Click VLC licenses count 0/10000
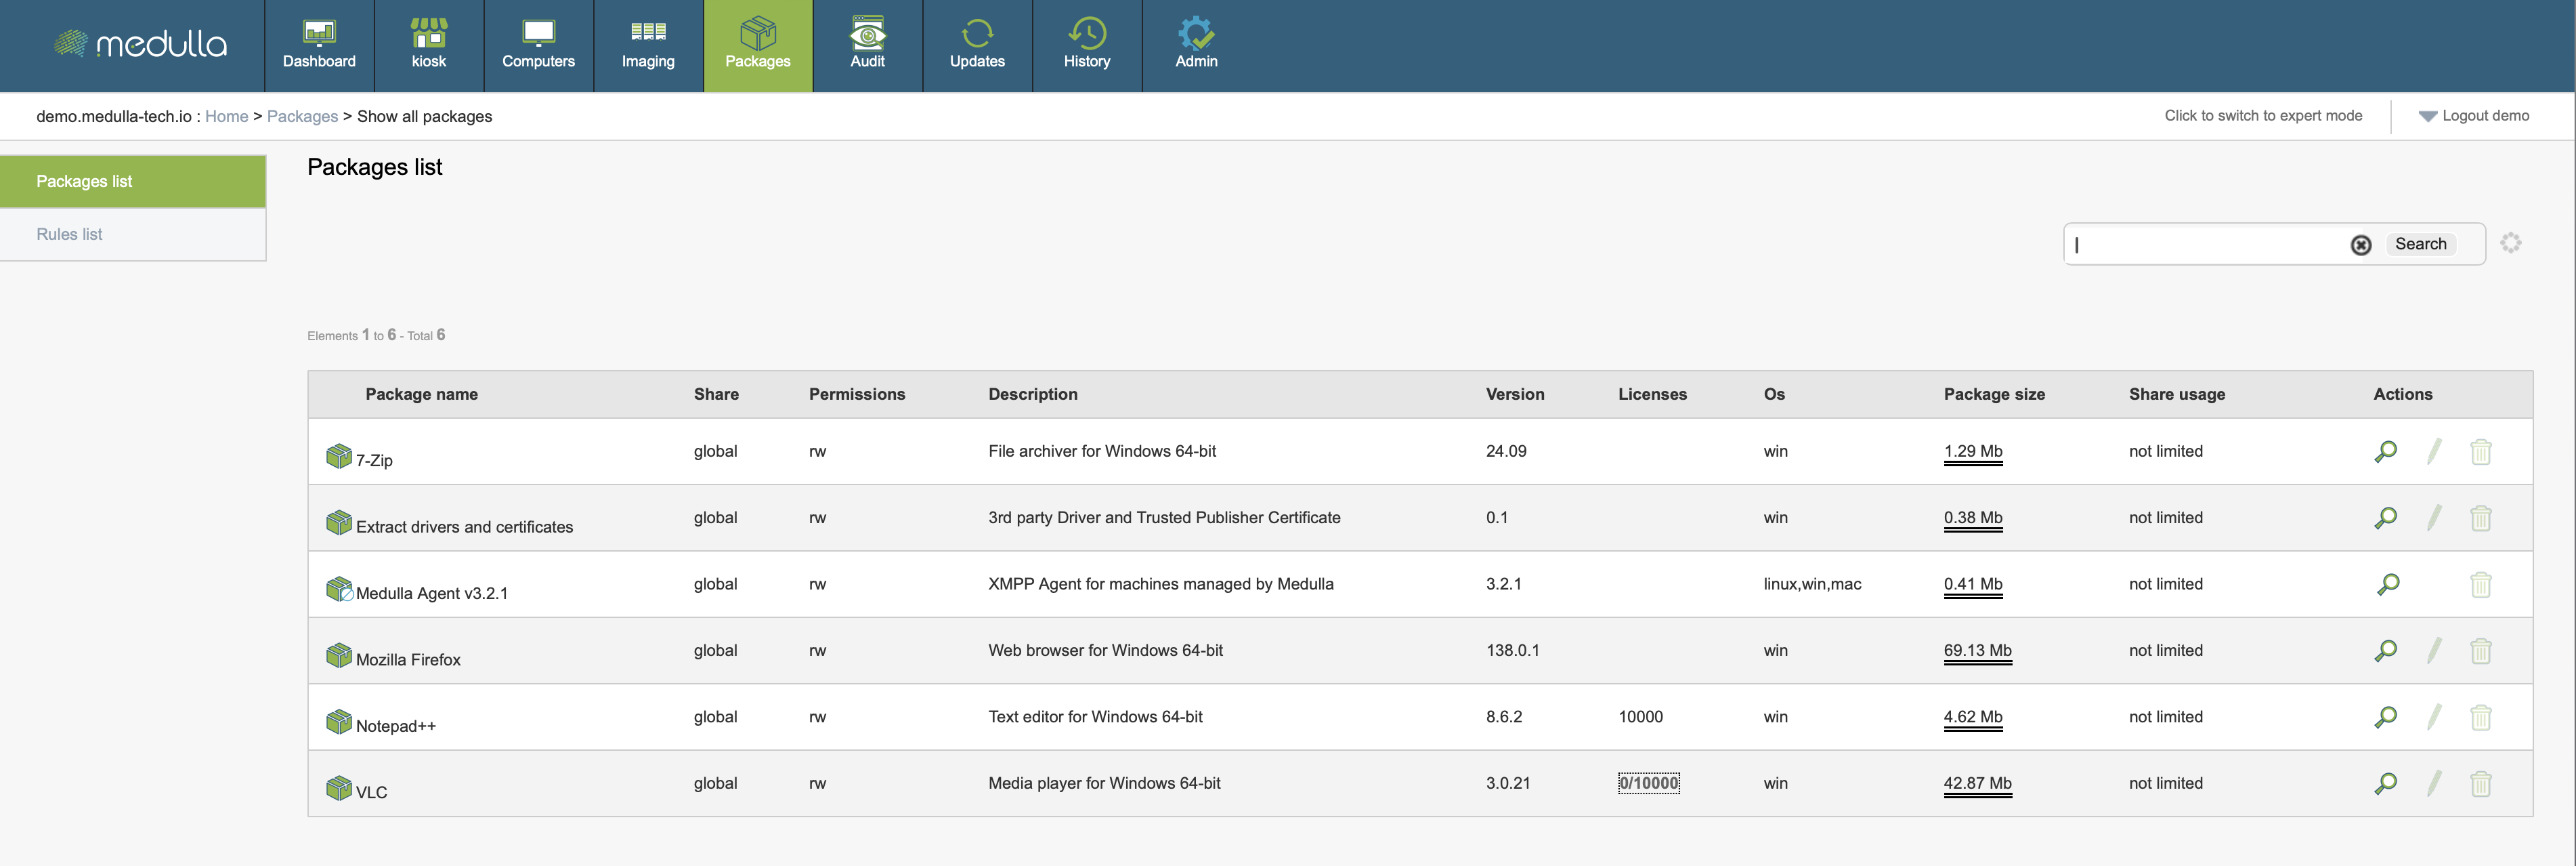 tap(1648, 783)
